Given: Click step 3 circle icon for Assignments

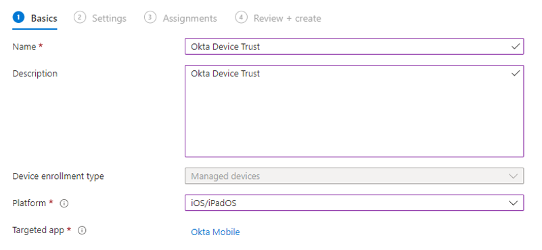Looking at the screenshot, I should pos(150,18).
